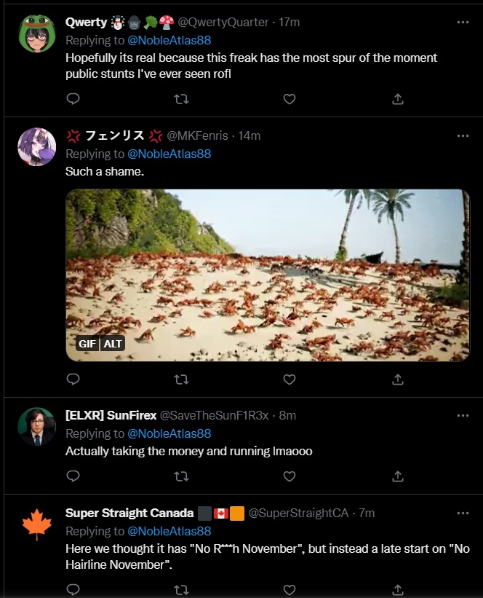Viewport: 483px width, 598px height.
Task: Like Qwerty's tweet with heart icon
Action: pyautogui.click(x=290, y=99)
